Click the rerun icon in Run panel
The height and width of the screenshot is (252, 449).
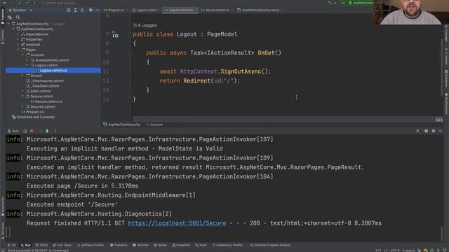(x=25, y=131)
